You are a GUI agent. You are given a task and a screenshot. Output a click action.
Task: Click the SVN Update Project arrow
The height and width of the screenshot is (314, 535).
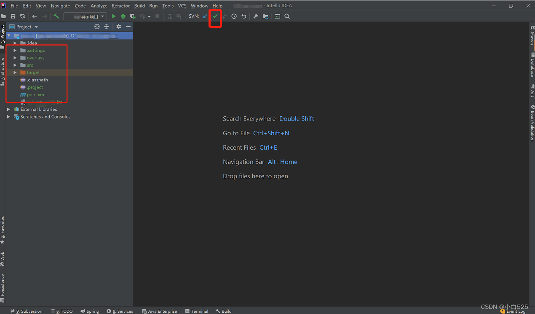pyautogui.click(x=206, y=16)
